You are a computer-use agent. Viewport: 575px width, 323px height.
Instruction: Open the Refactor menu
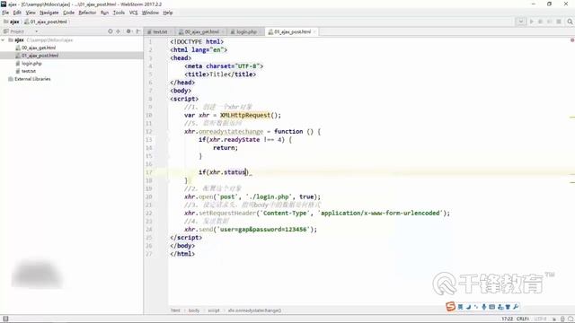87,13
